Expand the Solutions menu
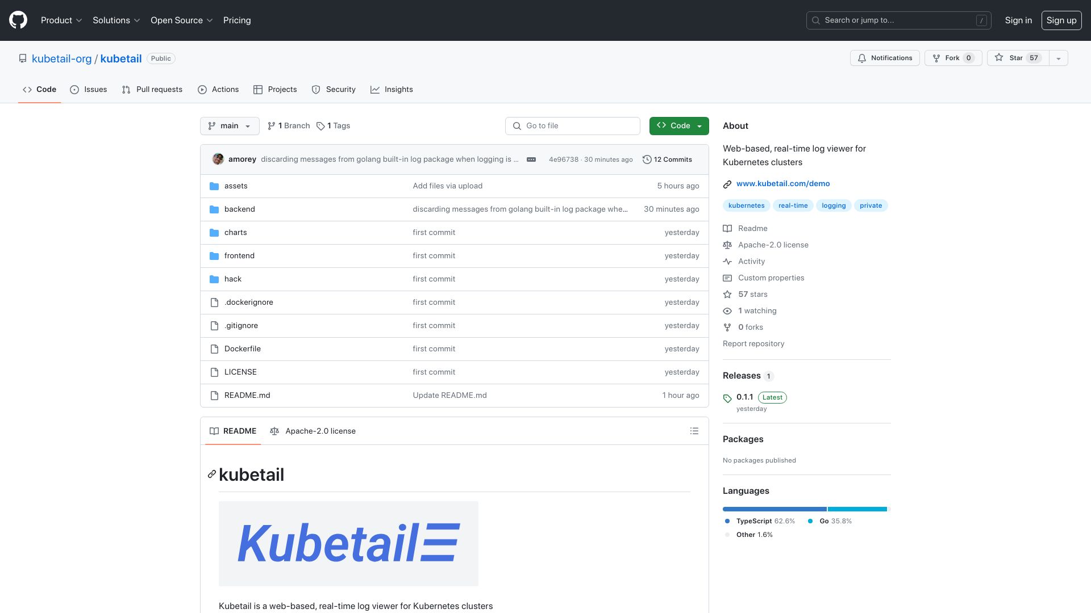The height and width of the screenshot is (613, 1091). tap(116, 20)
